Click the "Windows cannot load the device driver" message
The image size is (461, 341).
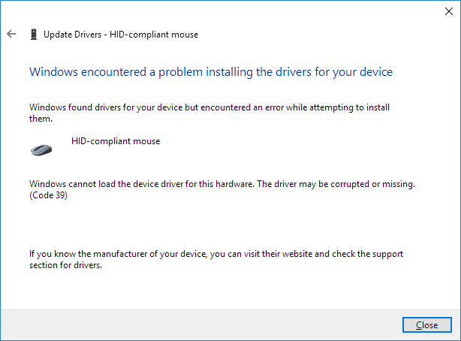pos(222,184)
